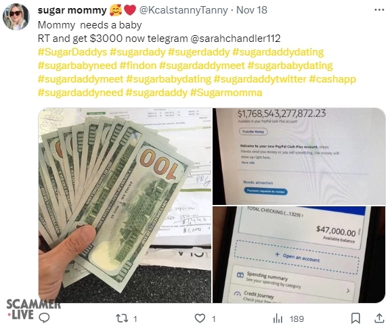Open the #Sugarmomma hashtag

pos(226,93)
